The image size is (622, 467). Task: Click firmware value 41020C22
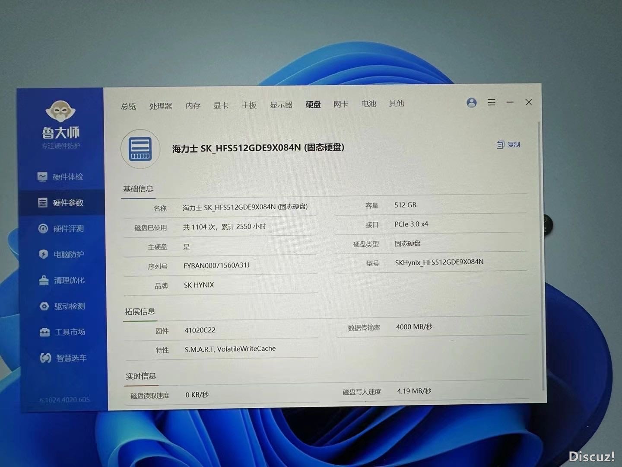200,330
